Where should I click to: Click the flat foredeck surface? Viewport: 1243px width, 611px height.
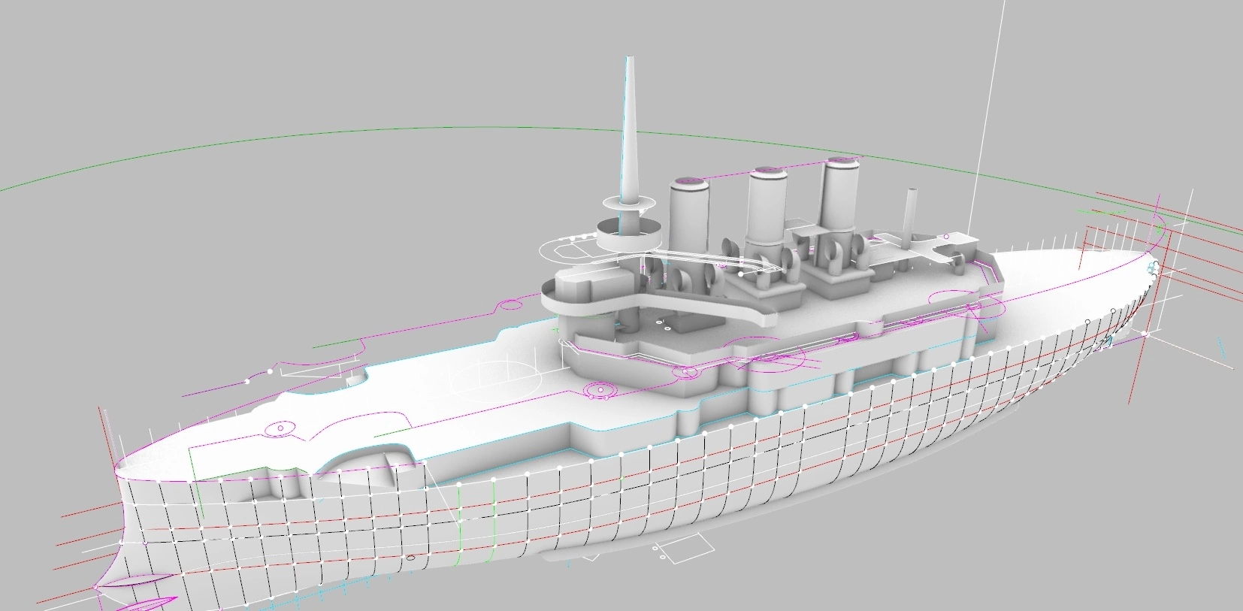pos(421,391)
